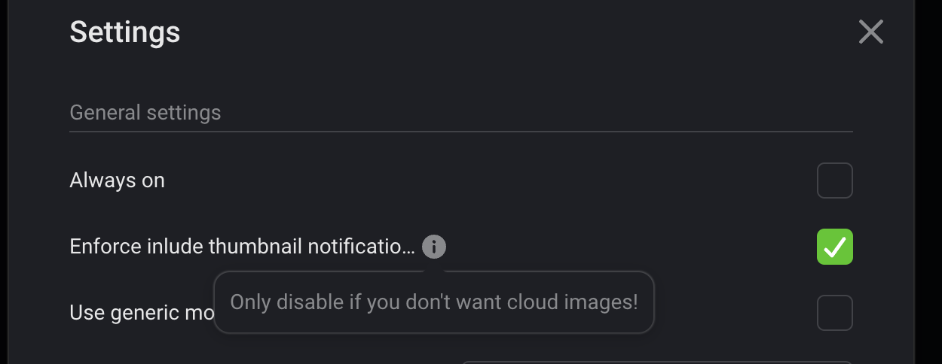The height and width of the screenshot is (364, 942).
Task: Click the empty box next to Always on
Action: (834, 180)
